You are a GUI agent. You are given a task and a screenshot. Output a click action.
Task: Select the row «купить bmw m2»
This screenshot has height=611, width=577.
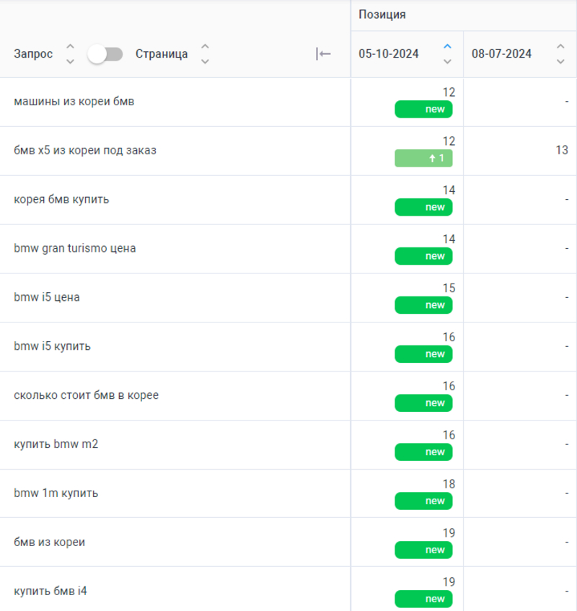click(56, 444)
